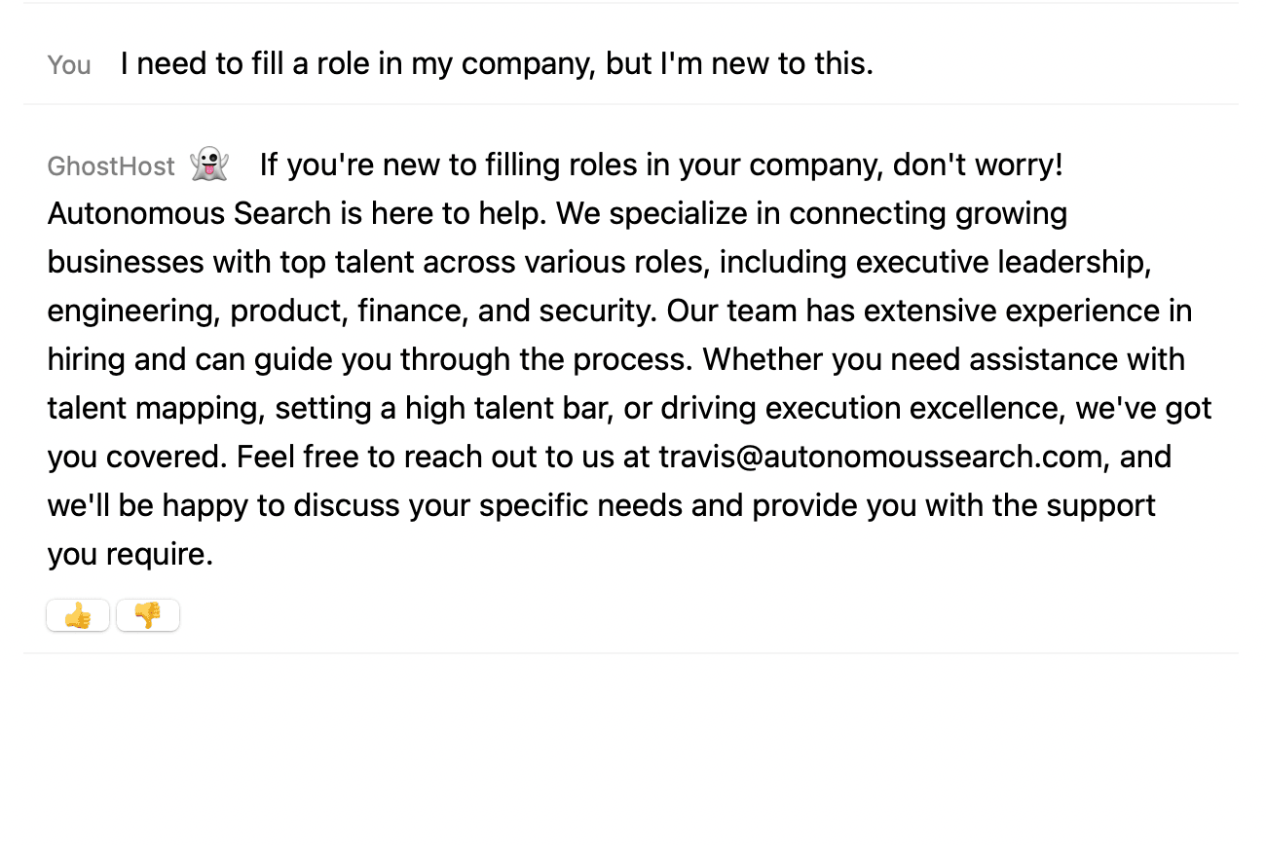1266x845 pixels.
Task: Select the "You" sender label
Action: [x=69, y=65]
